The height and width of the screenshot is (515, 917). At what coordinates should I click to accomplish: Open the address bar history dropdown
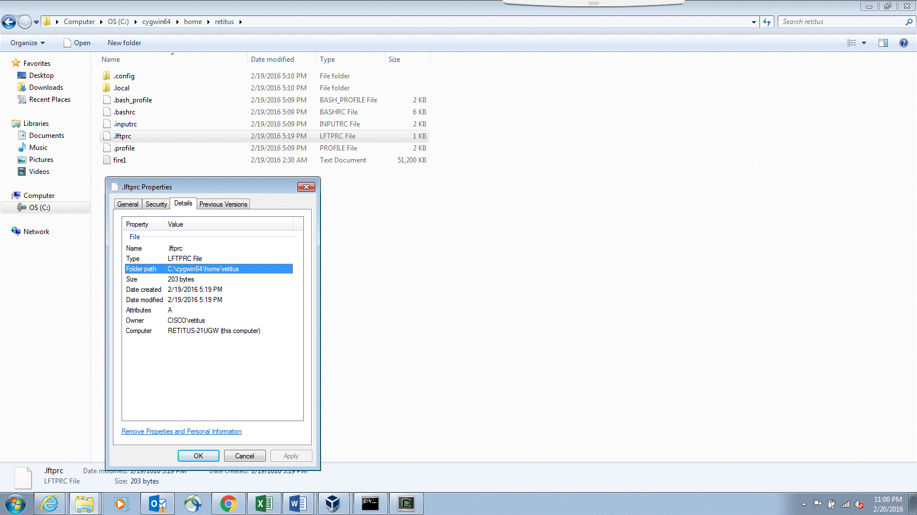(x=754, y=22)
